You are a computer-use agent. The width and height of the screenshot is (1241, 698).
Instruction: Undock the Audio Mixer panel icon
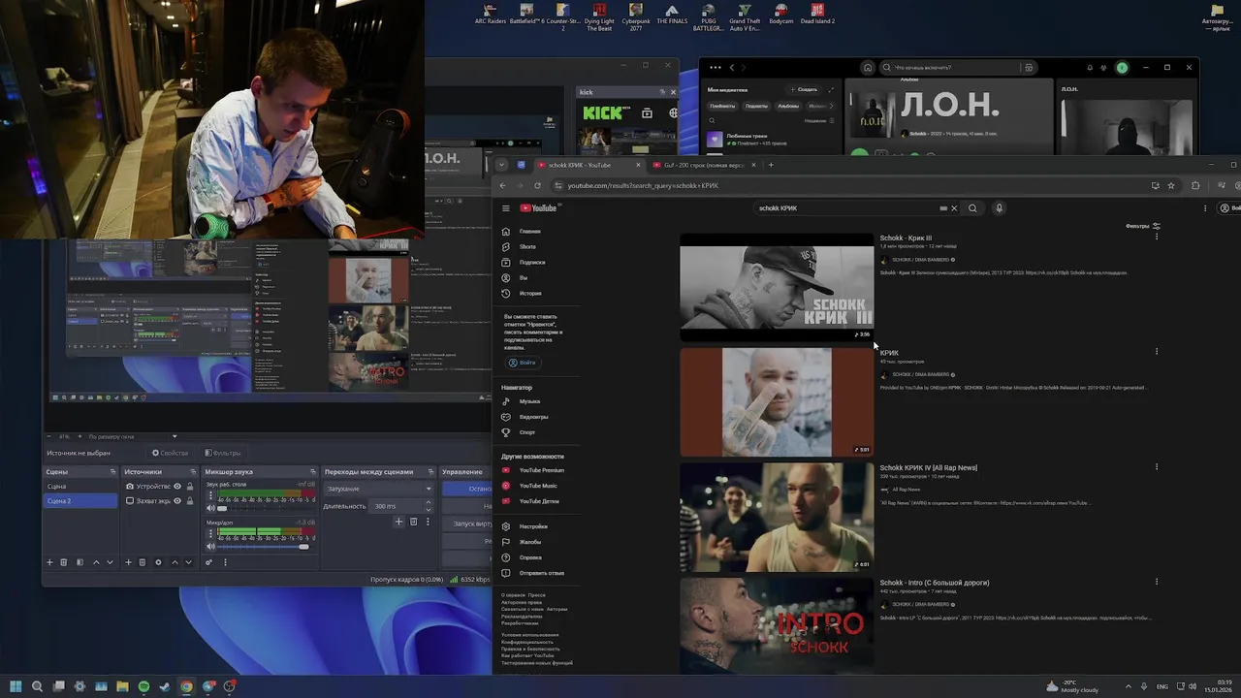point(312,472)
